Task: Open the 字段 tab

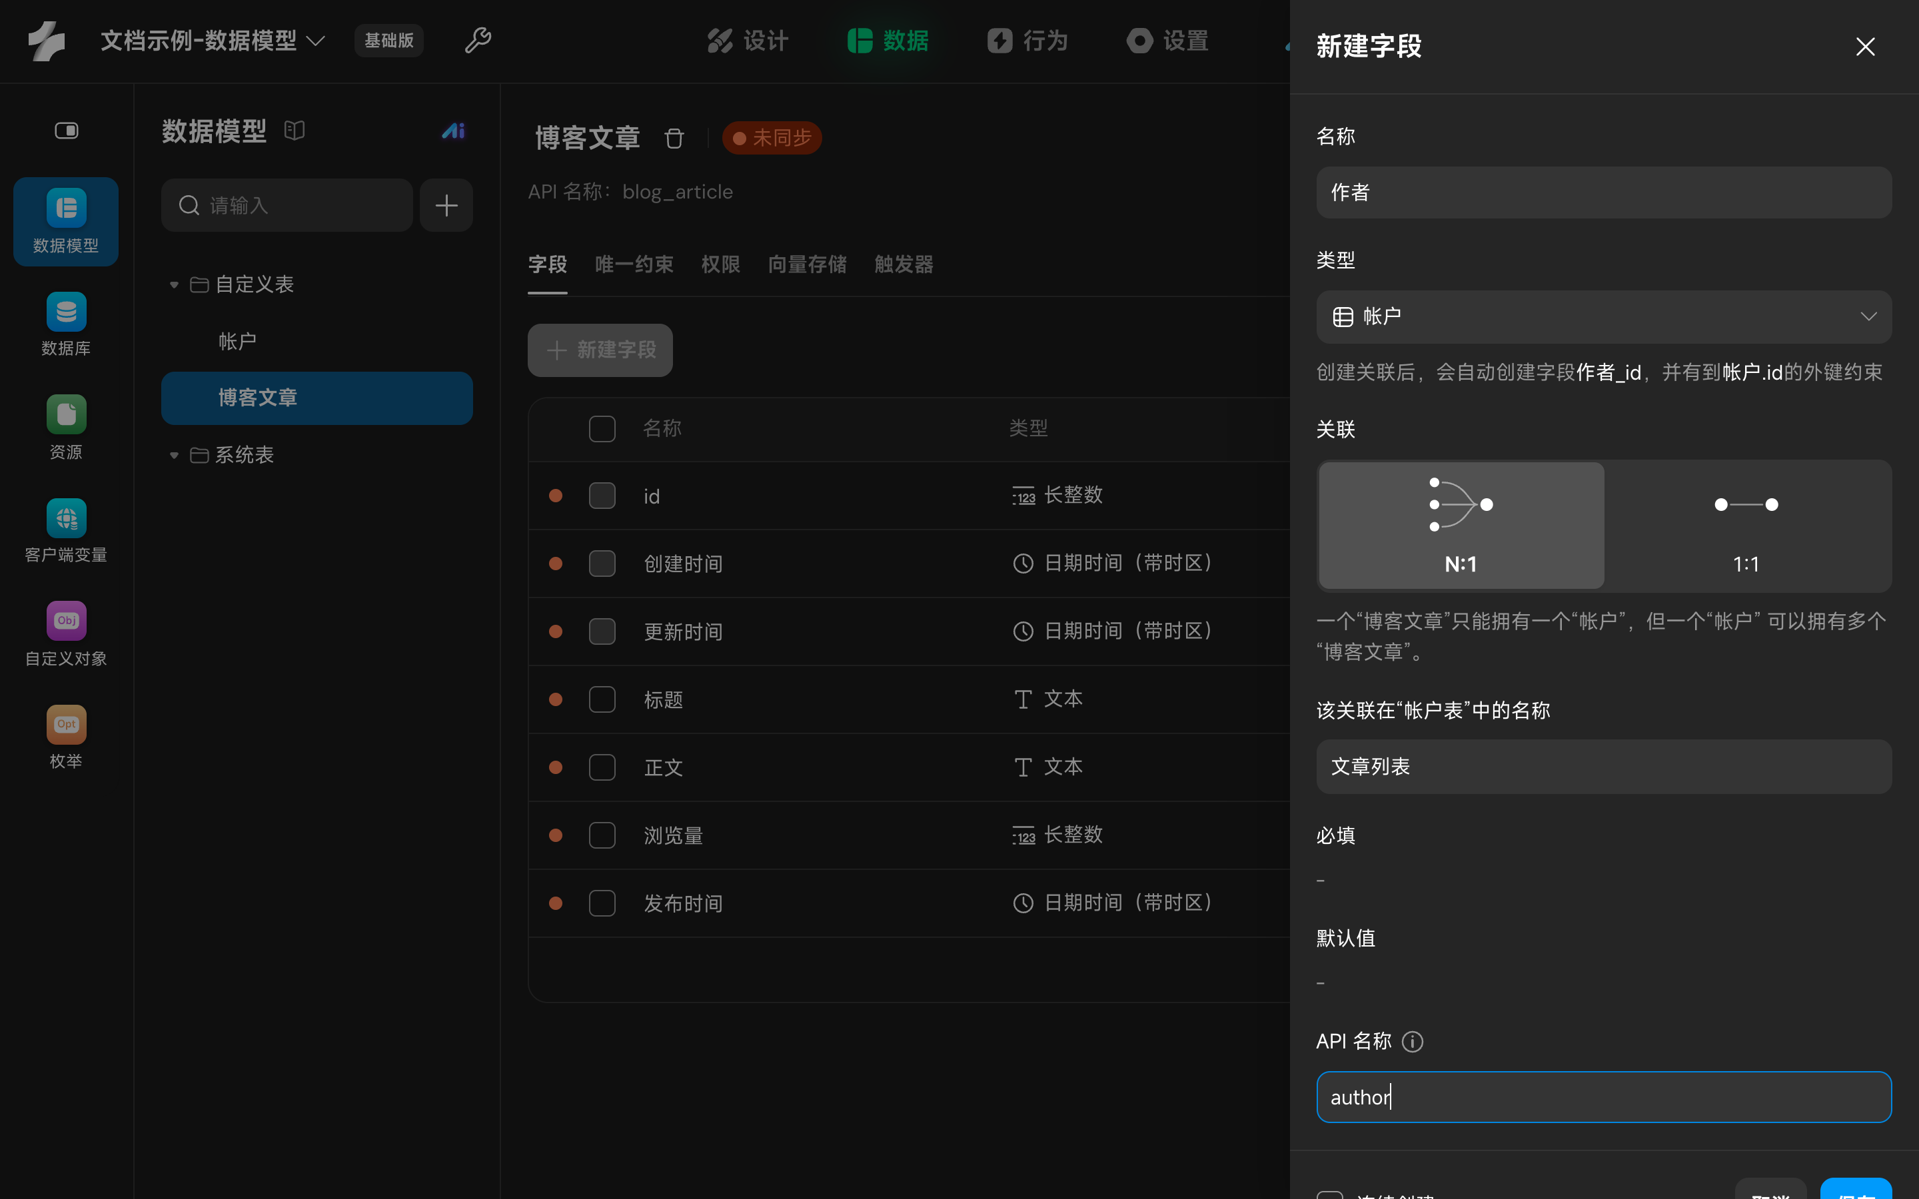Action: tap(548, 264)
